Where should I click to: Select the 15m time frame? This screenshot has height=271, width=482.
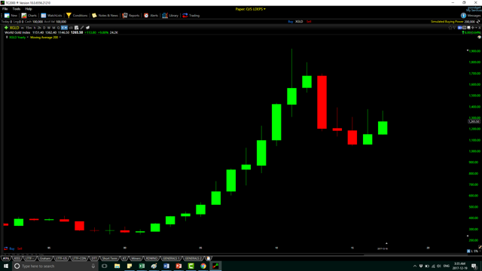pyautogui.click(x=29, y=28)
